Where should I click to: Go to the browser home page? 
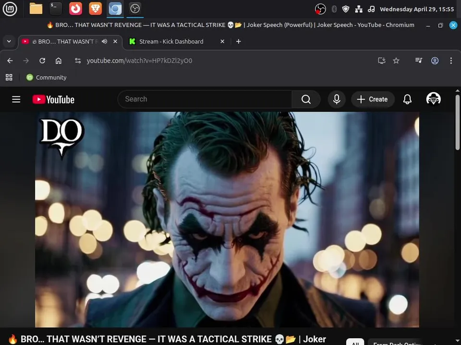[59, 61]
